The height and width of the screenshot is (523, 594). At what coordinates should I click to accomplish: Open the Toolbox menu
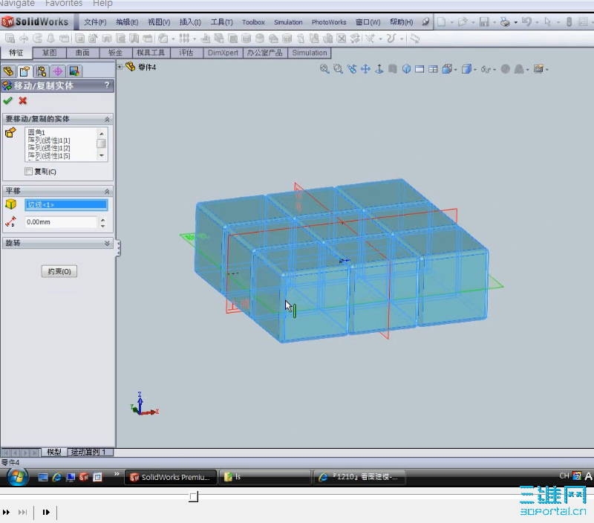pos(253,22)
